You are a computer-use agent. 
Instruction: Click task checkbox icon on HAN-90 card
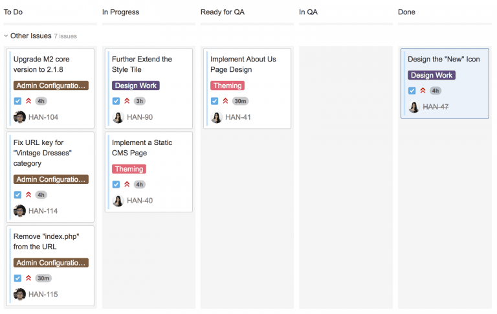116,101
